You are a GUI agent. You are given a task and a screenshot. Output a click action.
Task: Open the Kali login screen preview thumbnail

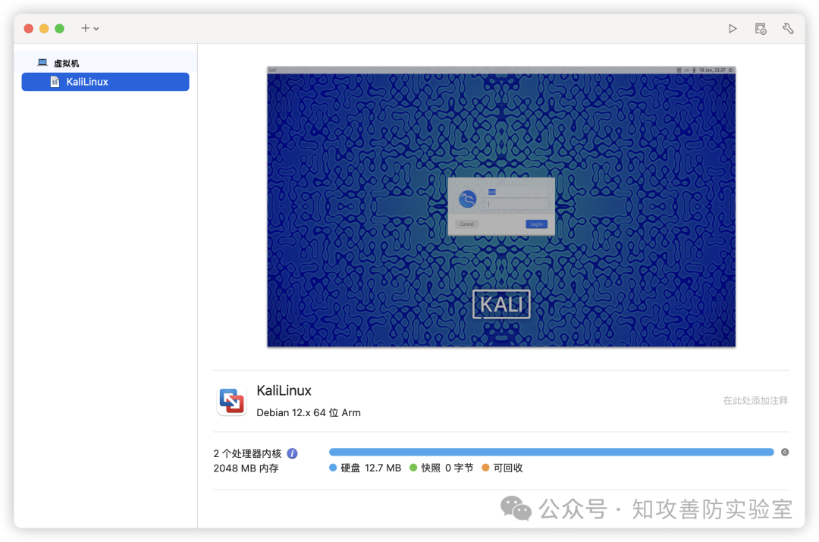(501, 207)
